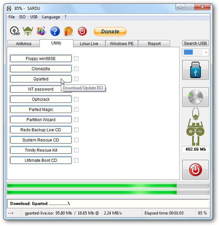The width and height of the screenshot is (219, 226).
Task: Click the Gparted download button
Action: click(x=41, y=79)
